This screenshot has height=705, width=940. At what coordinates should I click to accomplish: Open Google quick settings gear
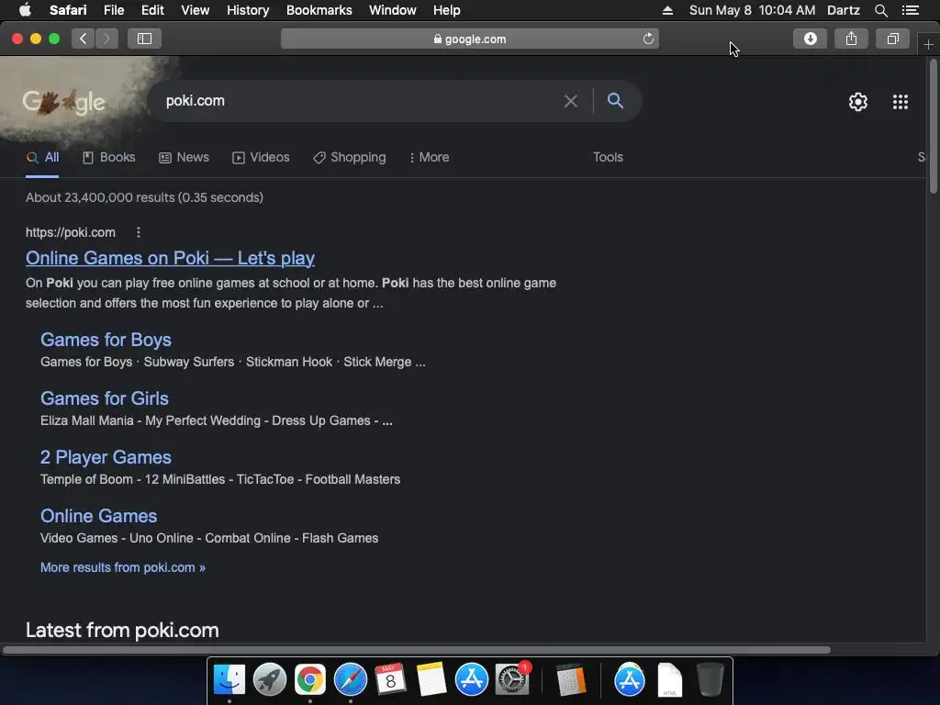pyautogui.click(x=858, y=102)
